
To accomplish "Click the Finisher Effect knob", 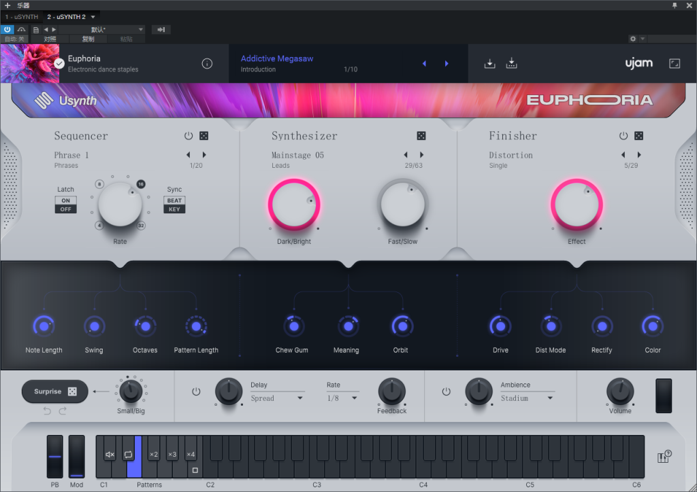I will [577, 205].
